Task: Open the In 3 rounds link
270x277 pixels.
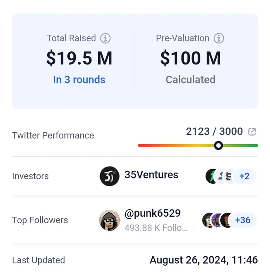Action: pyautogui.click(x=79, y=79)
